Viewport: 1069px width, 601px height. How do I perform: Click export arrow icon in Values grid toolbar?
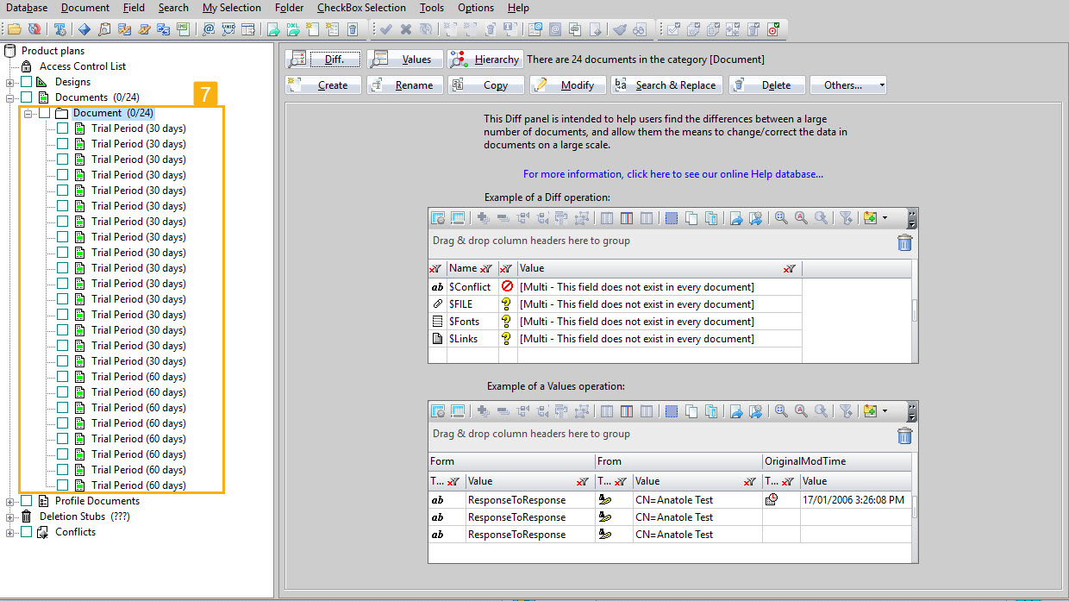[736, 411]
